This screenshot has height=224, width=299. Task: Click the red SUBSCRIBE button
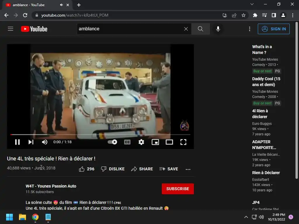click(x=178, y=189)
